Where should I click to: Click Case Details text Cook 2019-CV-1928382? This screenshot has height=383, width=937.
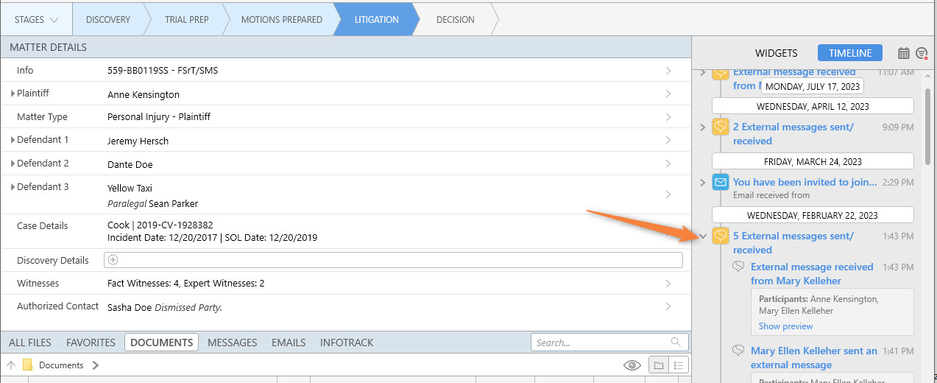tap(160, 225)
